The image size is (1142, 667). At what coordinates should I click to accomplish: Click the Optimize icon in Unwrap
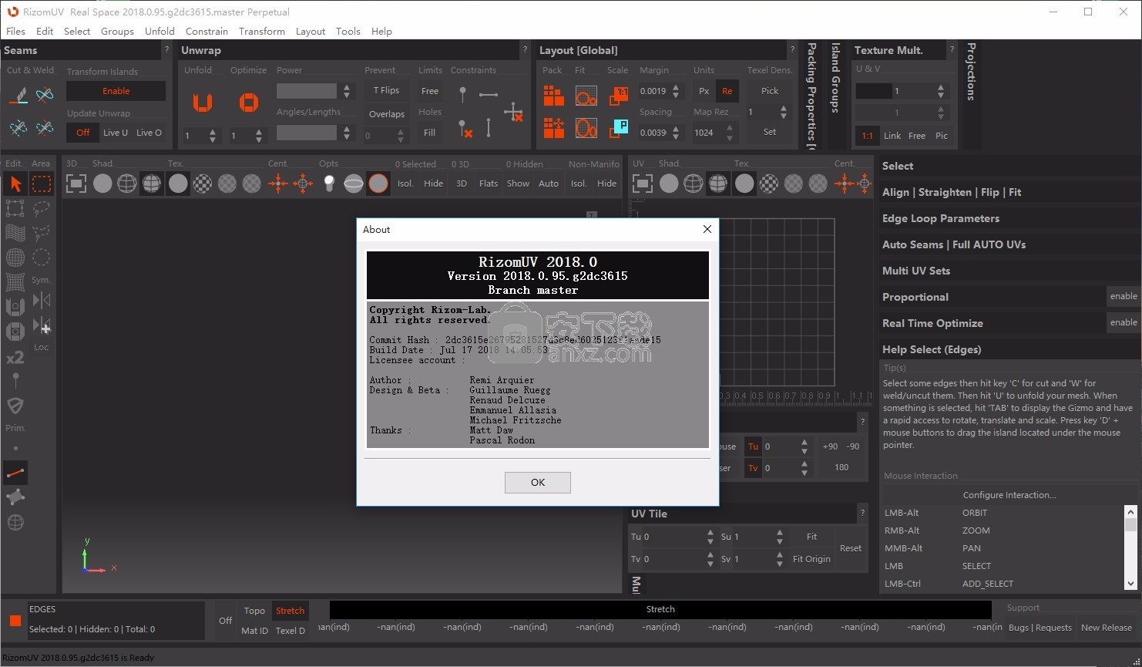pos(248,103)
